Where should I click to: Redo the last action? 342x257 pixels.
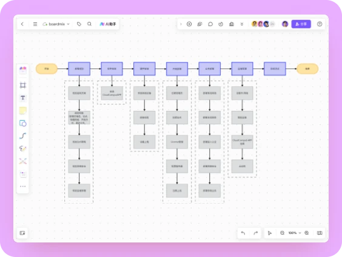point(255,233)
